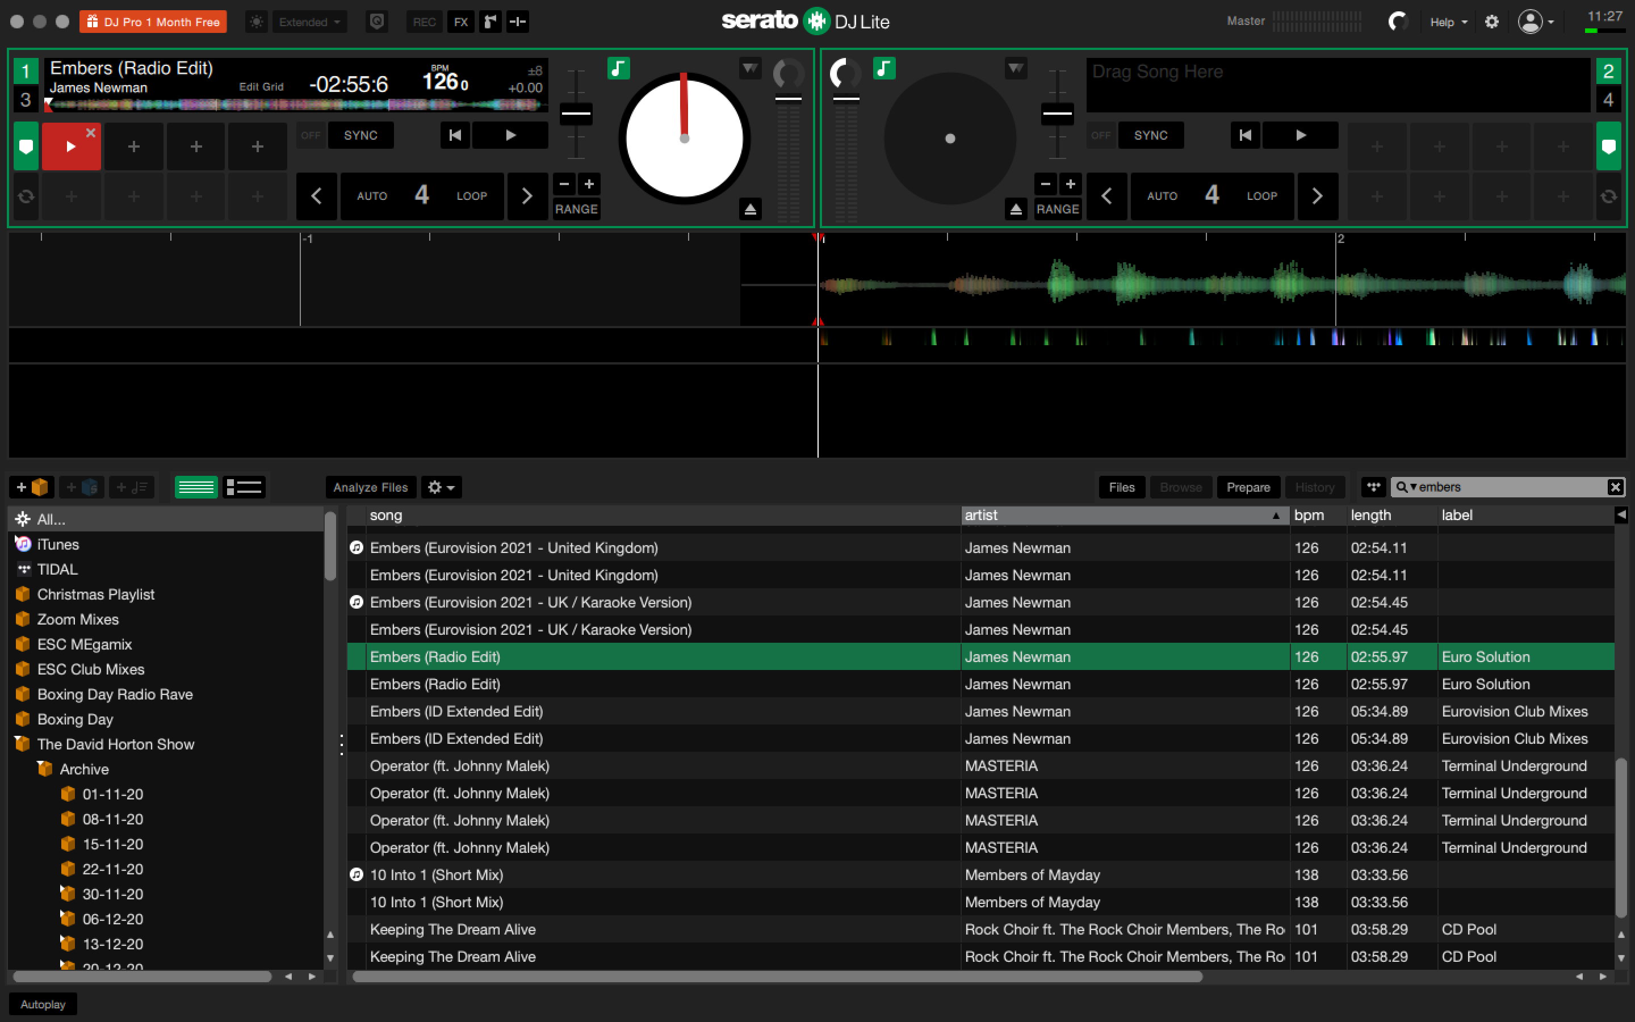Toggle the Autoplay button
1635x1022 pixels.
(43, 1004)
